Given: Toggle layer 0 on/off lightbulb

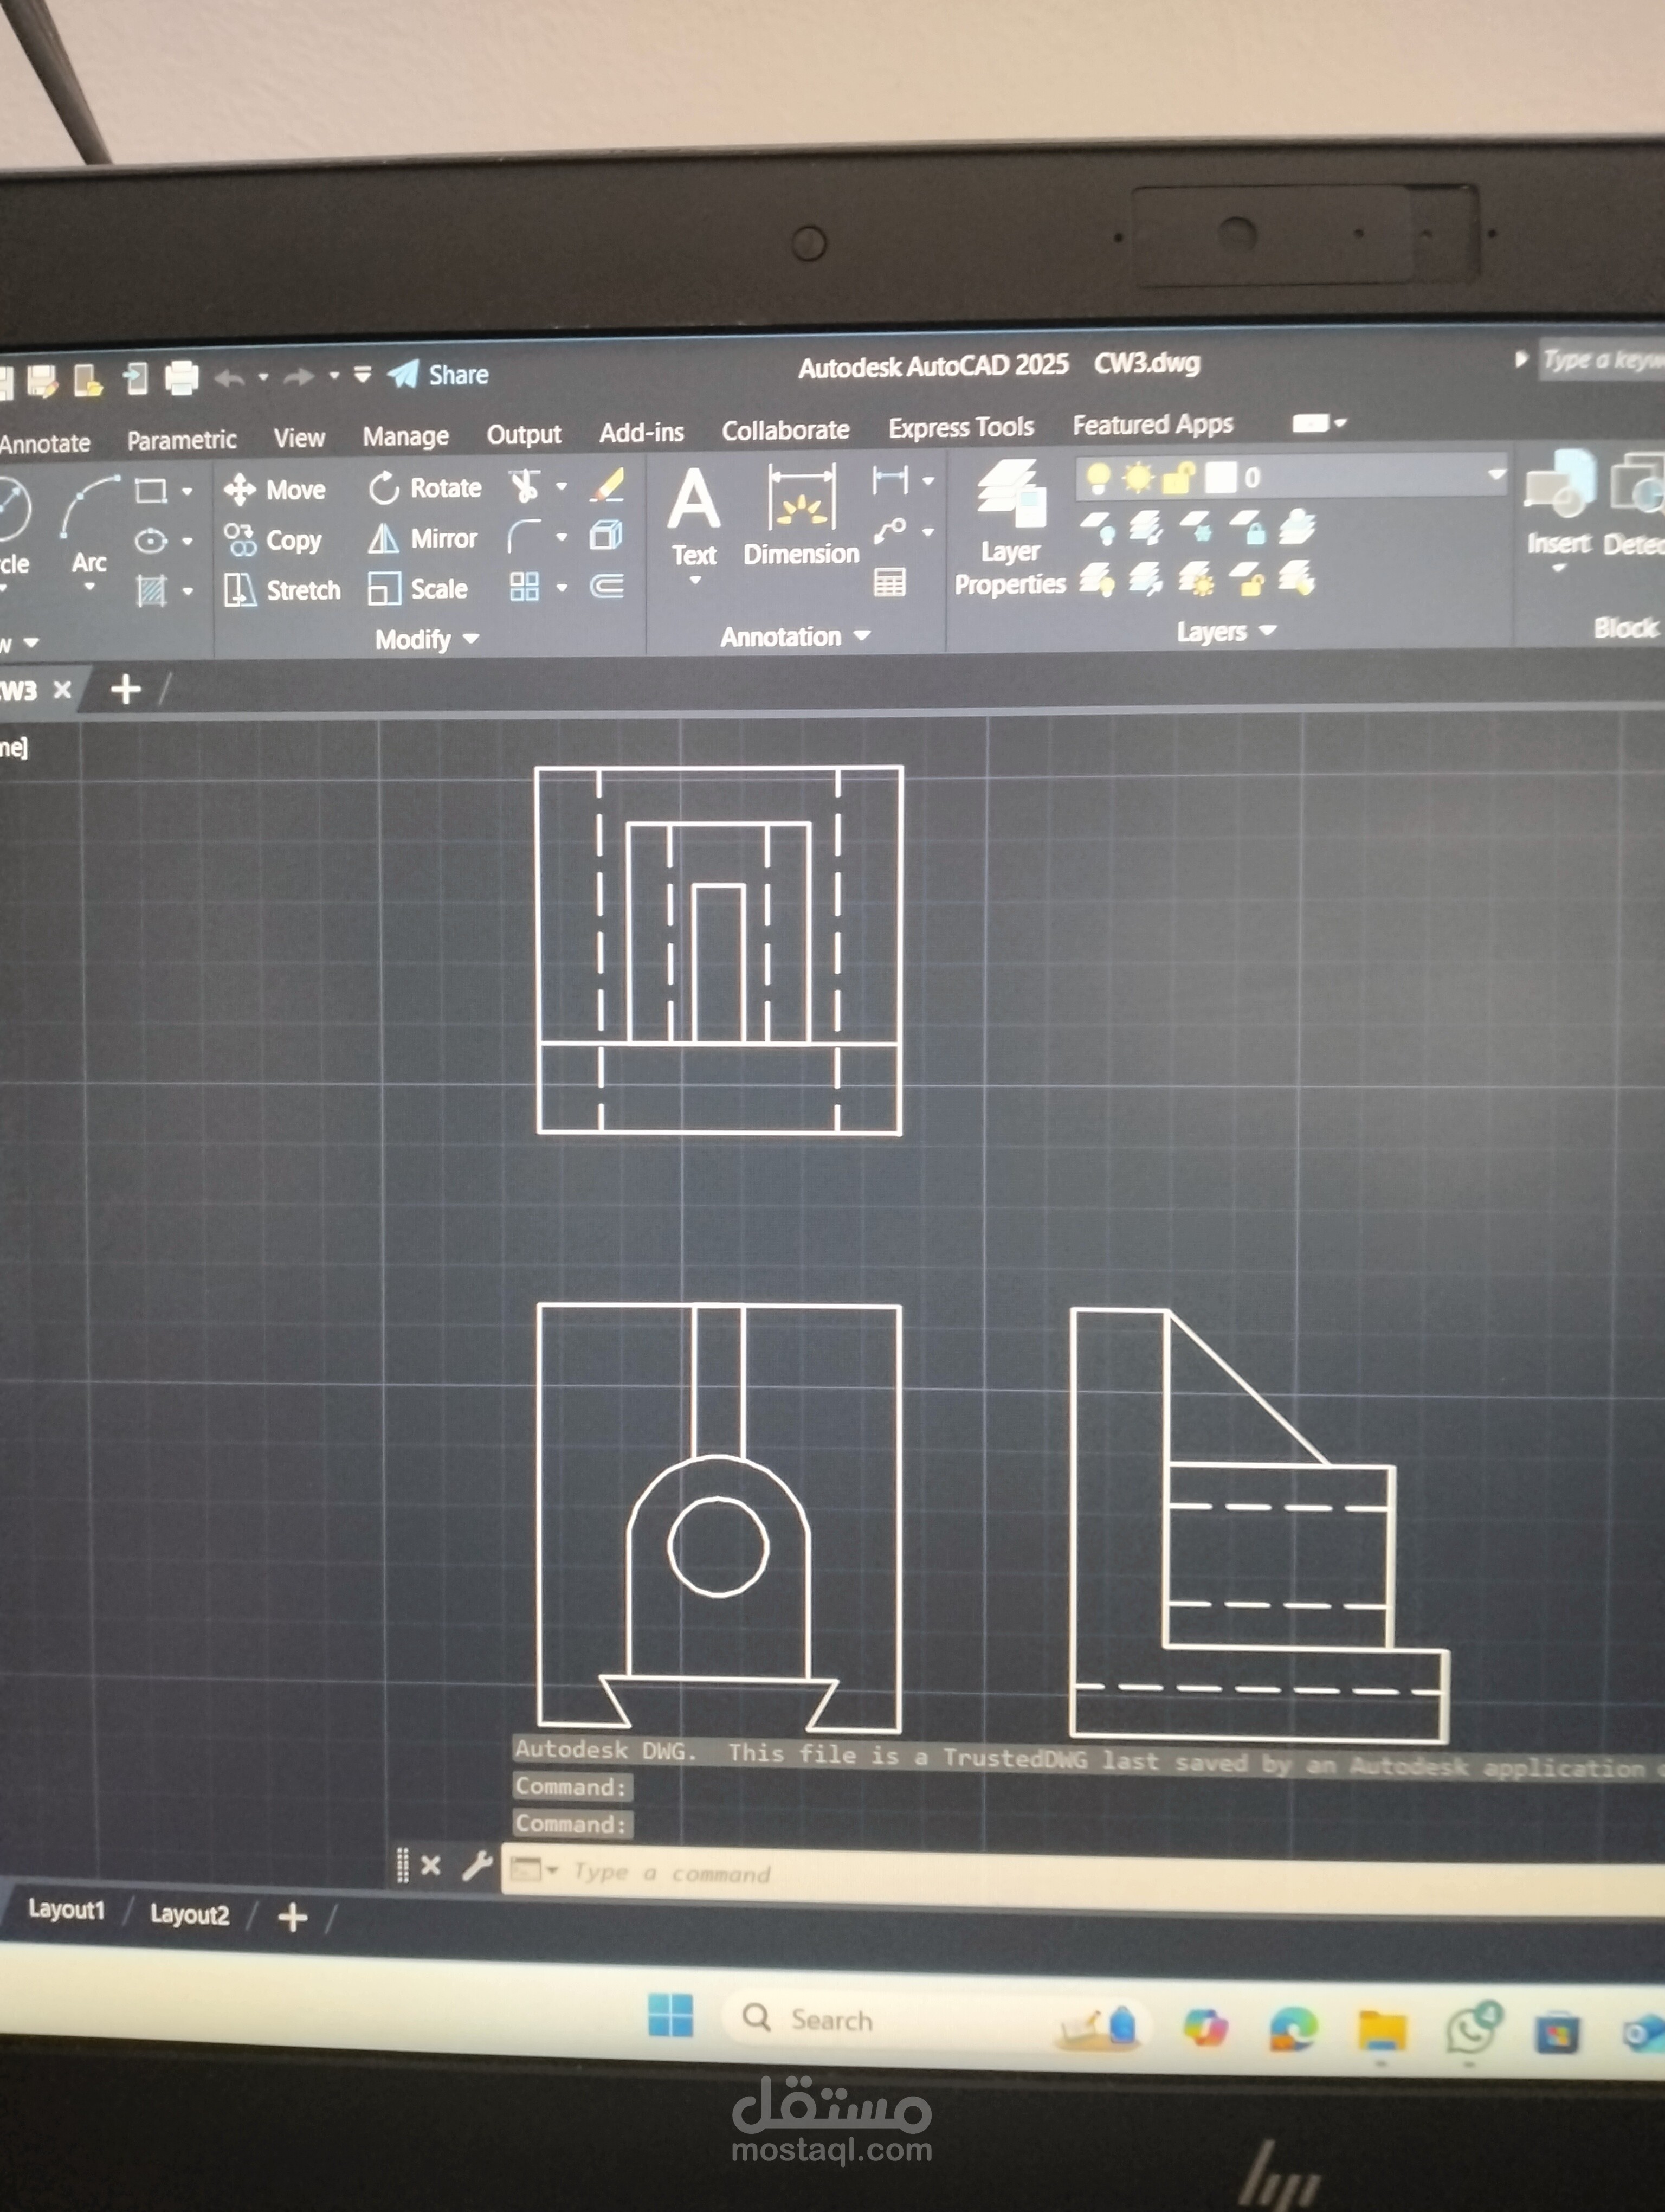Looking at the screenshot, I should click(x=1098, y=479).
